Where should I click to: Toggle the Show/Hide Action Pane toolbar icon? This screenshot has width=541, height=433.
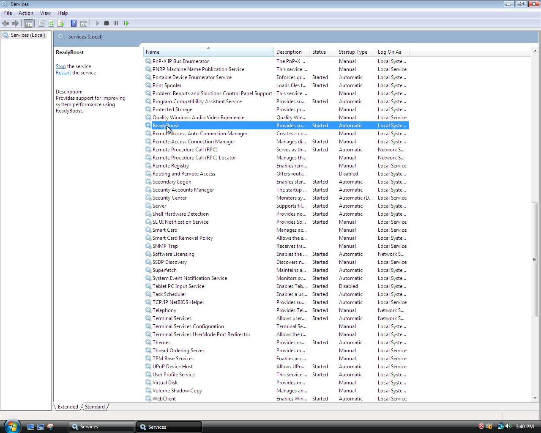pos(84,23)
